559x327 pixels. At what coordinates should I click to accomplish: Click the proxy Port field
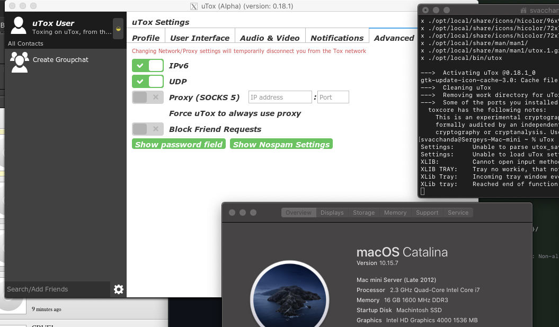tap(333, 97)
